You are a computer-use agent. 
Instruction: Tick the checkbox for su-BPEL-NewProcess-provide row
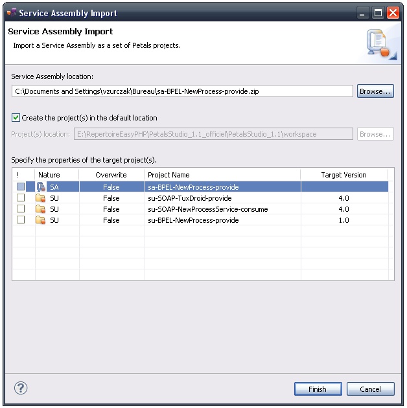pyautogui.click(x=21, y=220)
